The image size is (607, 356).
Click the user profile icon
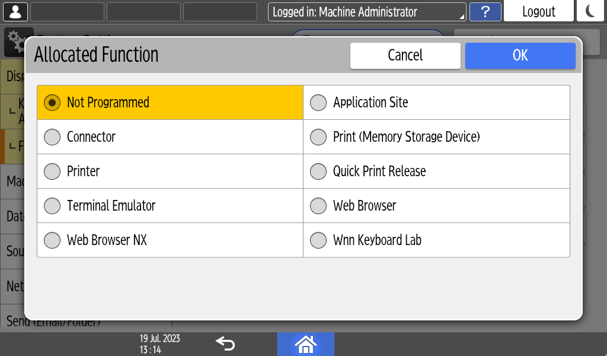coord(15,11)
